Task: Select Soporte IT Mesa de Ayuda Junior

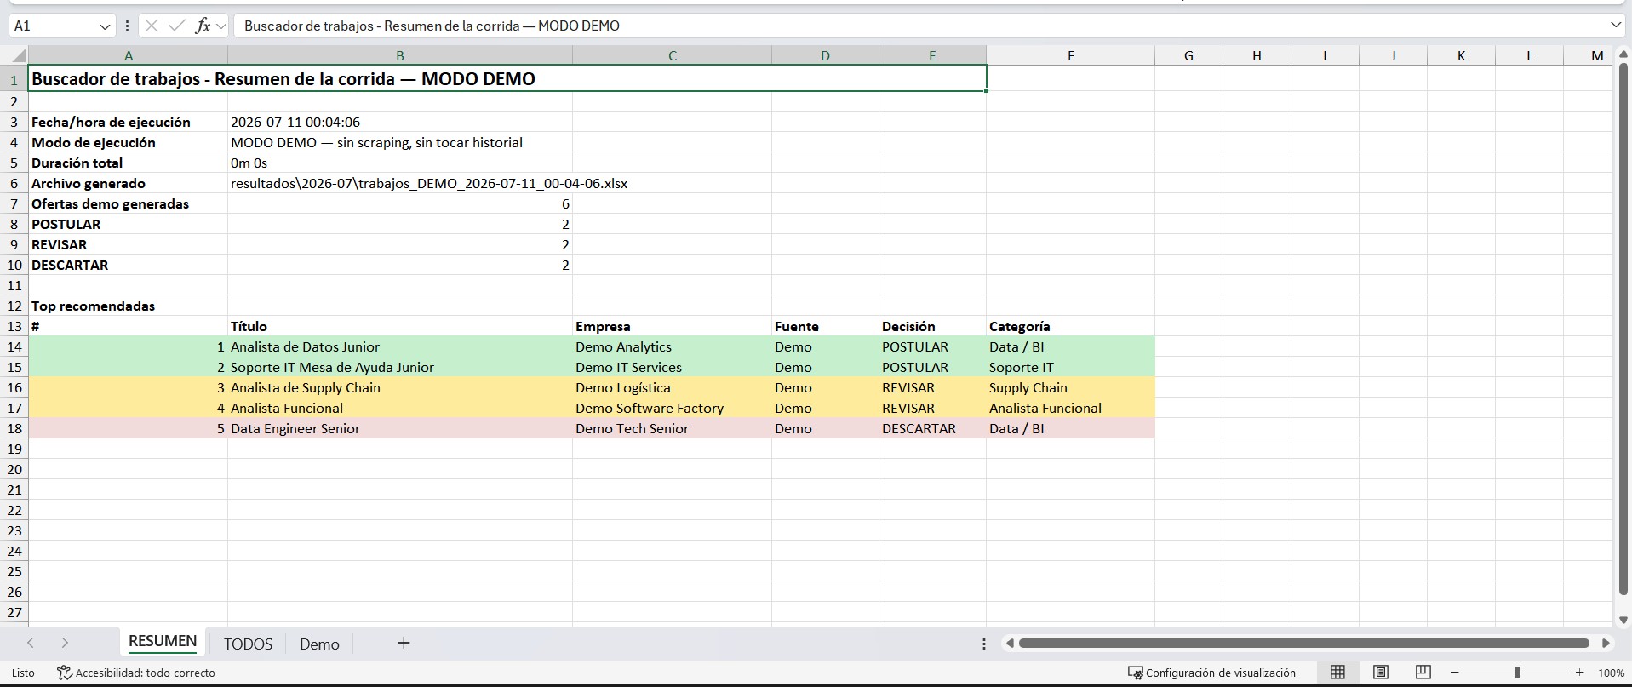Action: [x=400, y=367]
